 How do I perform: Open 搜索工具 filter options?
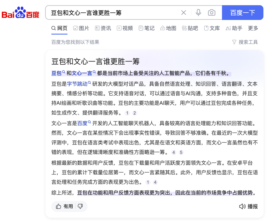[245, 42]
